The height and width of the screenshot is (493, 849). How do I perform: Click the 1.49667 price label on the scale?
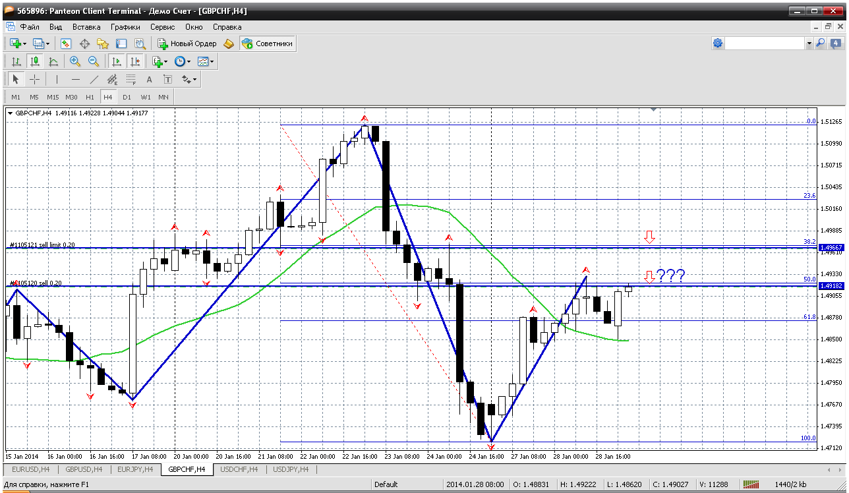click(x=831, y=247)
